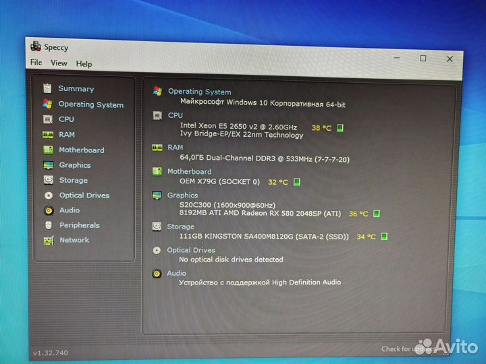
Task: Open Audio section in sidebar
Action: pos(70,210)
